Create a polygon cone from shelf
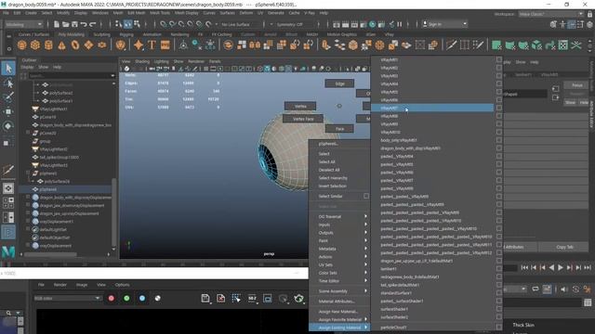The height and width of the screenshot is (334, 595). click(62, 45)
